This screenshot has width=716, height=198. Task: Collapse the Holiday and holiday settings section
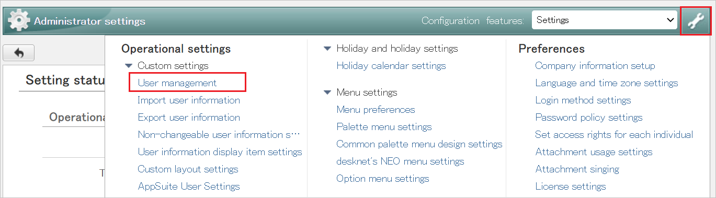(x=327, y=49)
